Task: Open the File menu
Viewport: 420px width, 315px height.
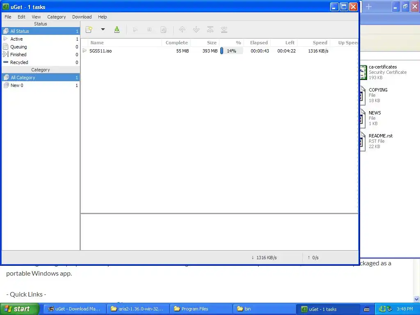Action: pos(8,17)
